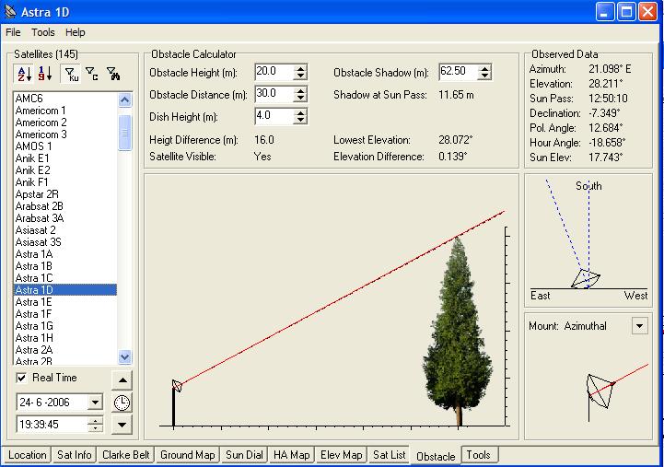Viewport: 664px width, 467px height.
Task: Select Arabsat 2B in the satellite list
Action: [65, 206]
